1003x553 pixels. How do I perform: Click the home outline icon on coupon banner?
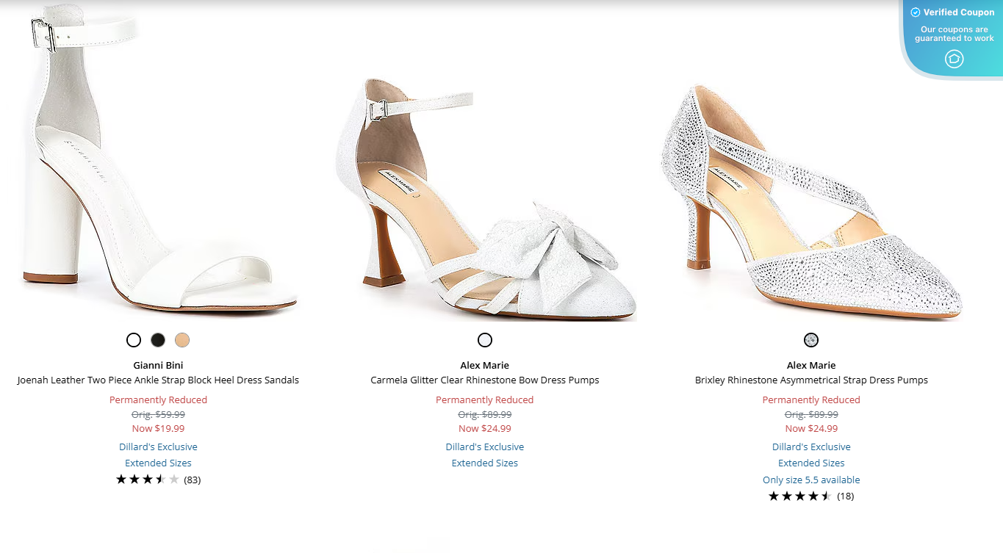click(x=953, y=59)
